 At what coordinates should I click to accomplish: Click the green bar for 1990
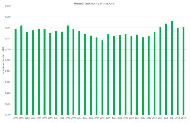[x=15, y=72]
